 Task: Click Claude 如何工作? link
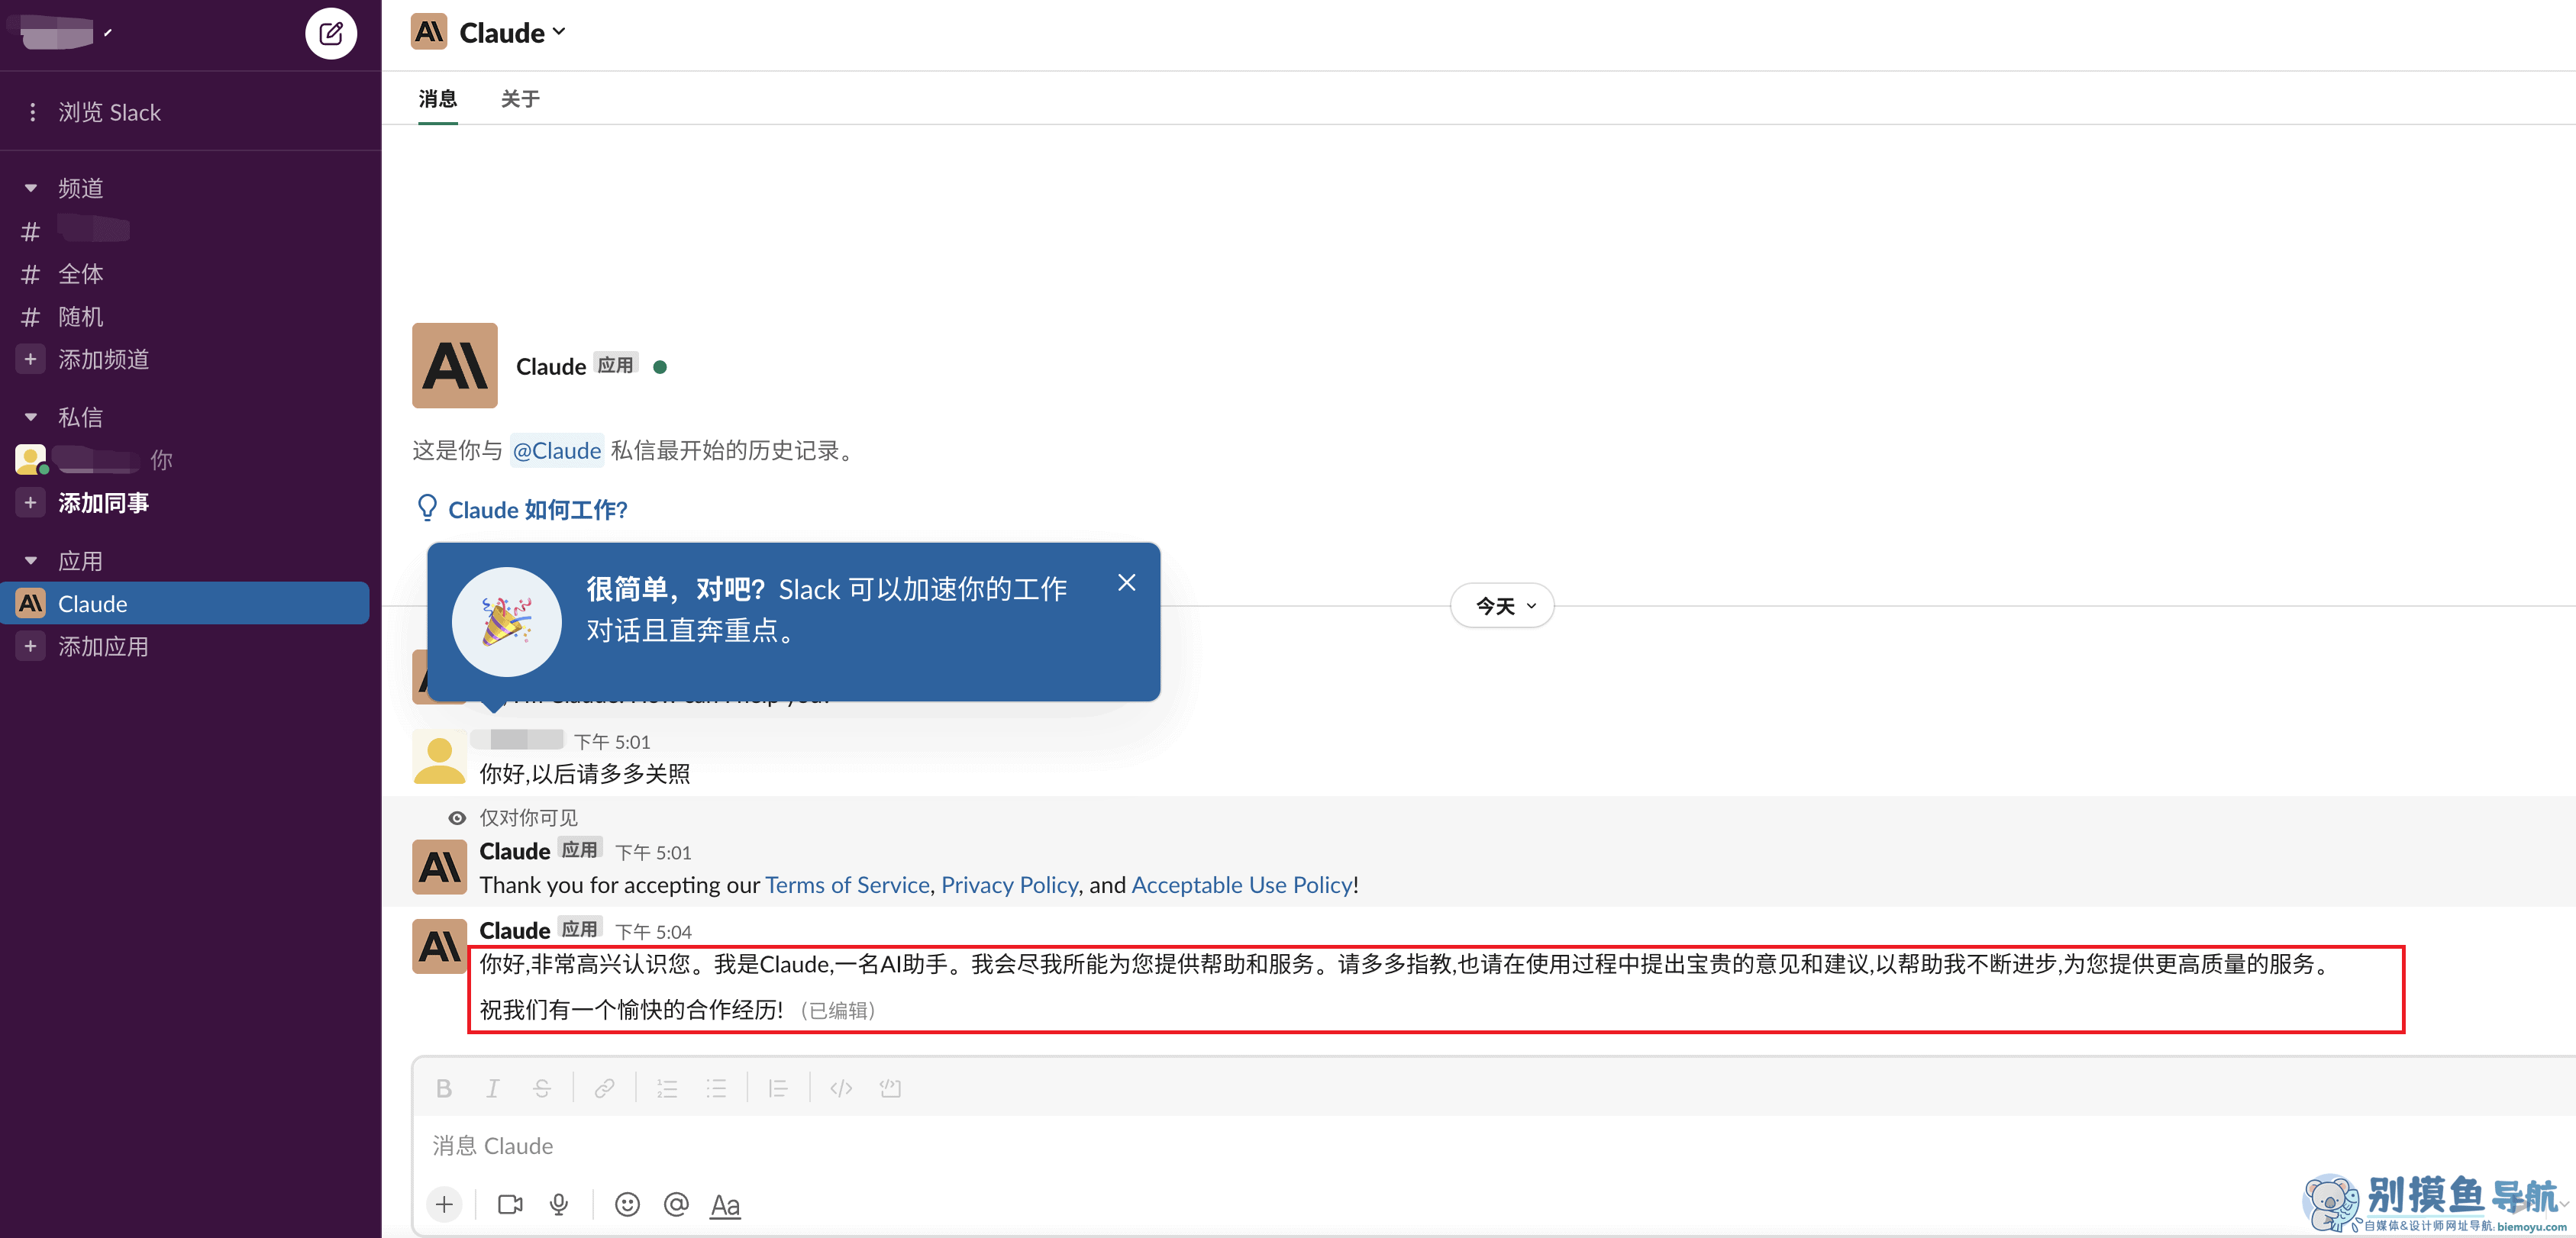(x=537, y=510)
